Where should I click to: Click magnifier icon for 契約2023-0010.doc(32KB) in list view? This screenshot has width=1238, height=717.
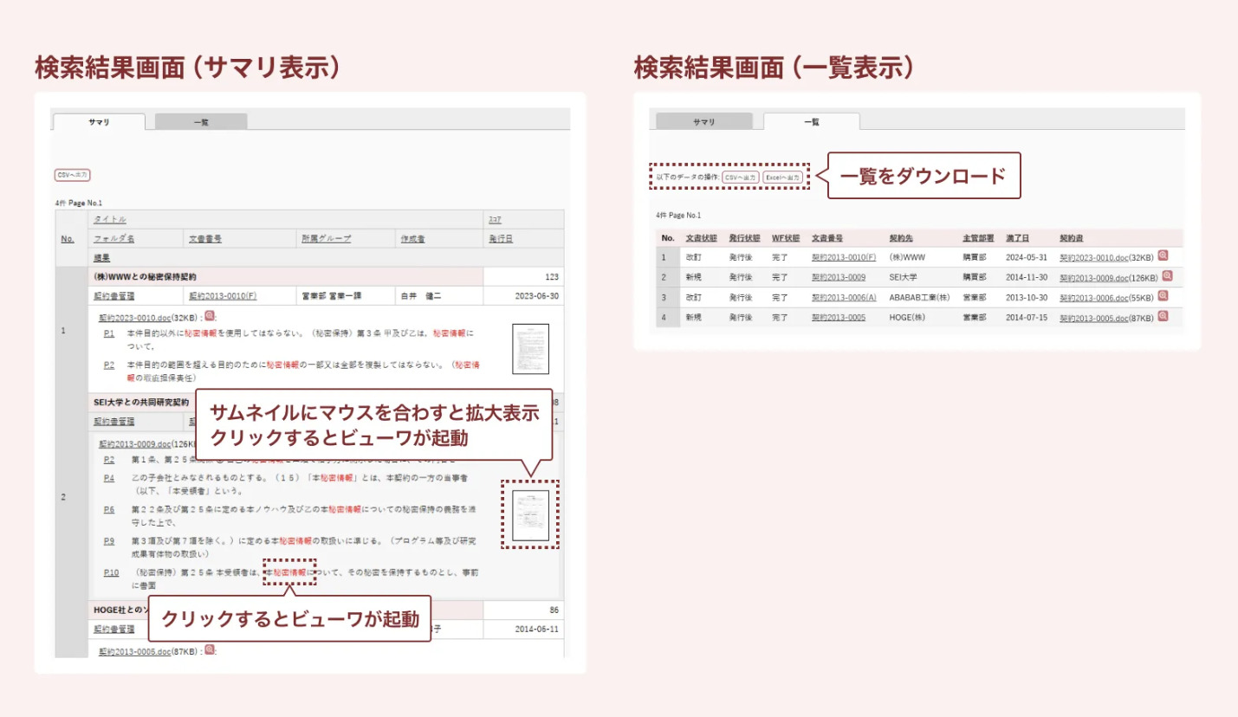click(1163, 256)
